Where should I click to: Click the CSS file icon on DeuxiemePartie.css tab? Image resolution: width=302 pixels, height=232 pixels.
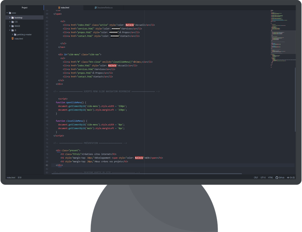(95, 7)
